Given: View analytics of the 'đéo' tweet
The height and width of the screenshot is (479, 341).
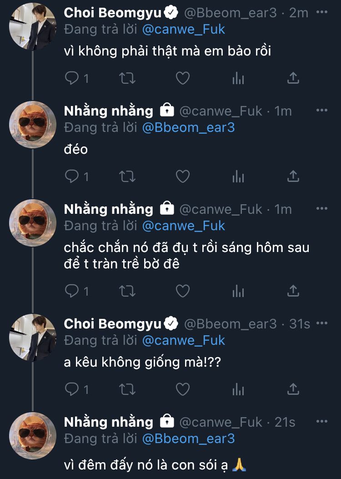Looking at the screenshot, I should coord(238,176).
